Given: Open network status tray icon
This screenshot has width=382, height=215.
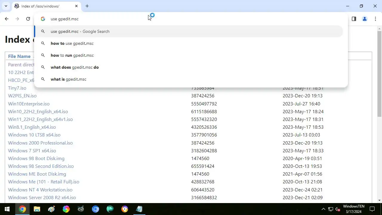Looking at the screenshot, I should coord(331,209).
